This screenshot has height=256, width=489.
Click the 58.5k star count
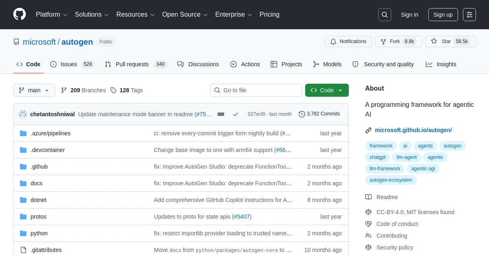(462, 41)
